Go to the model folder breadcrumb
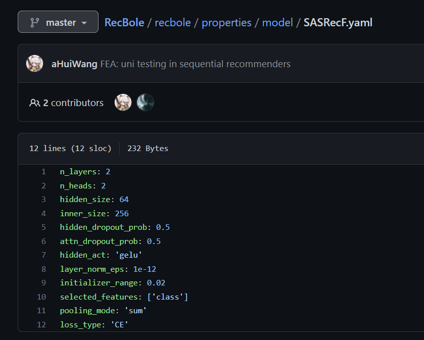This screenshot has width=424, height=340. tap(277, 22)
